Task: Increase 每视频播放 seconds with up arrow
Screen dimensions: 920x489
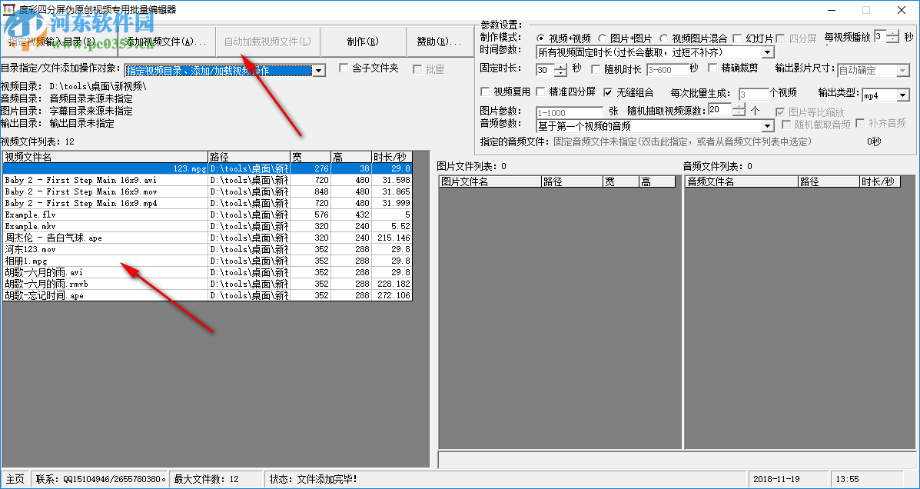Action: coord(892,34)
